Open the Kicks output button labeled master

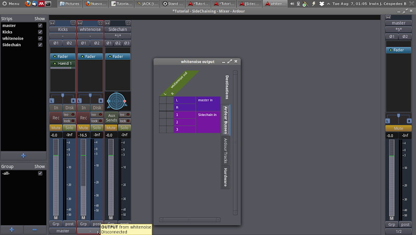[62, 231]
